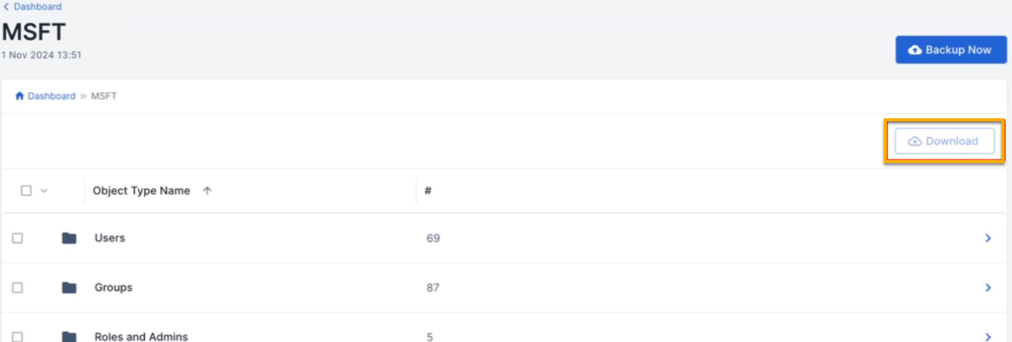The width and height of the screenshot is (1012, 342).
Task: Click the Users folder icon
Action: click(69, 238)
